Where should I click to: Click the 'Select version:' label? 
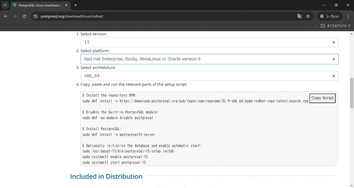(94, 34)
